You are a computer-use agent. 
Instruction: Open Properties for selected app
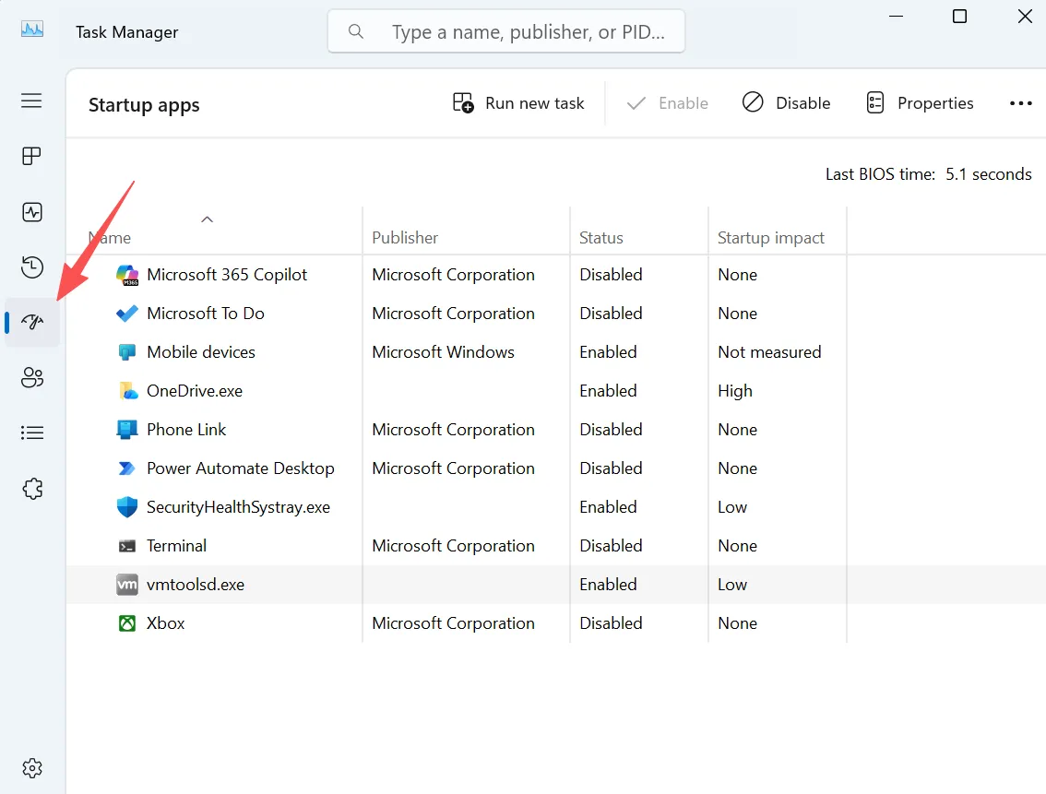920,103
